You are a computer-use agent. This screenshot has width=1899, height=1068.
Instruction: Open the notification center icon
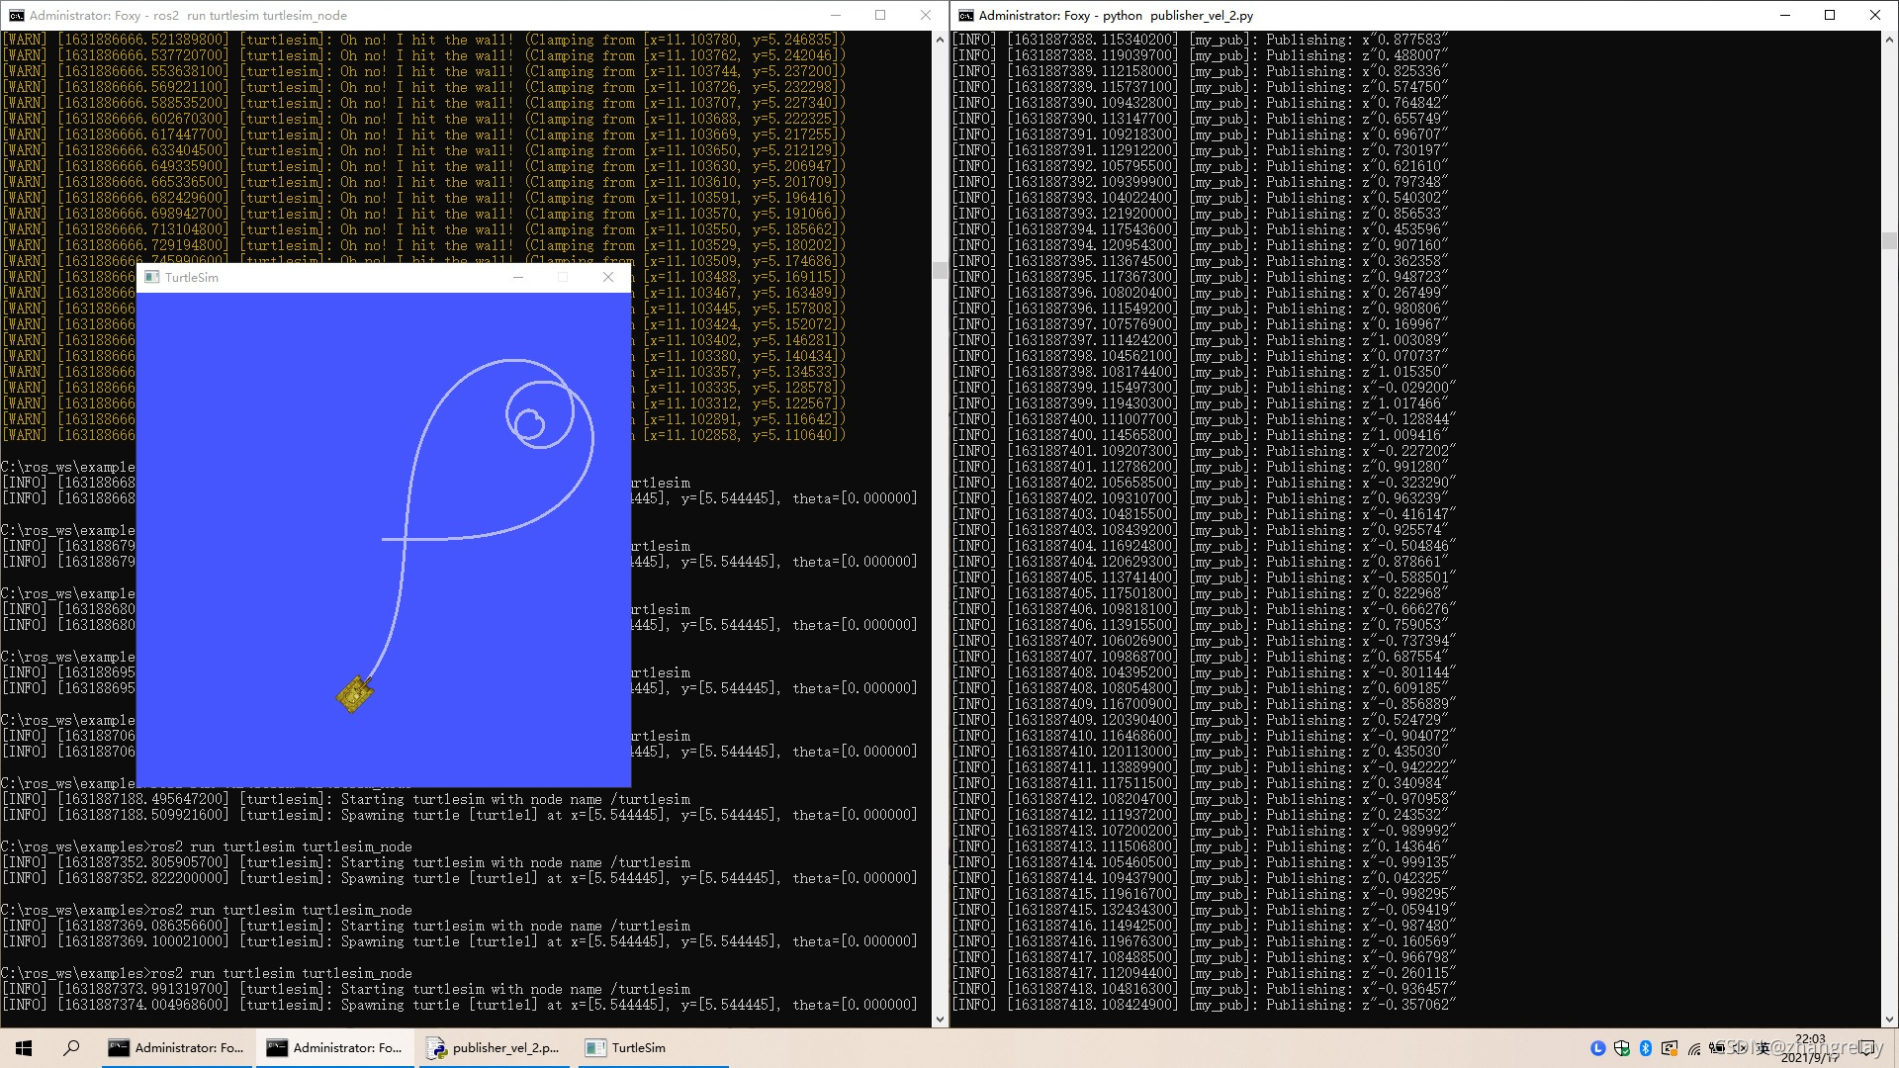click(x=1866, y=1048)
